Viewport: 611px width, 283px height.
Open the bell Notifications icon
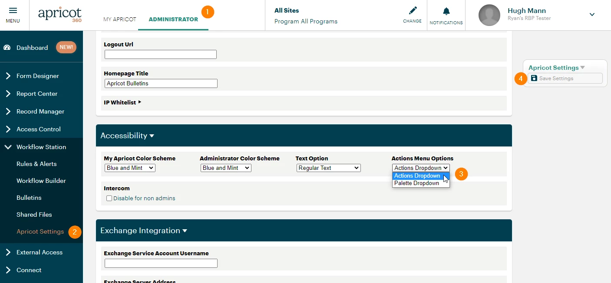pos(446,11)
